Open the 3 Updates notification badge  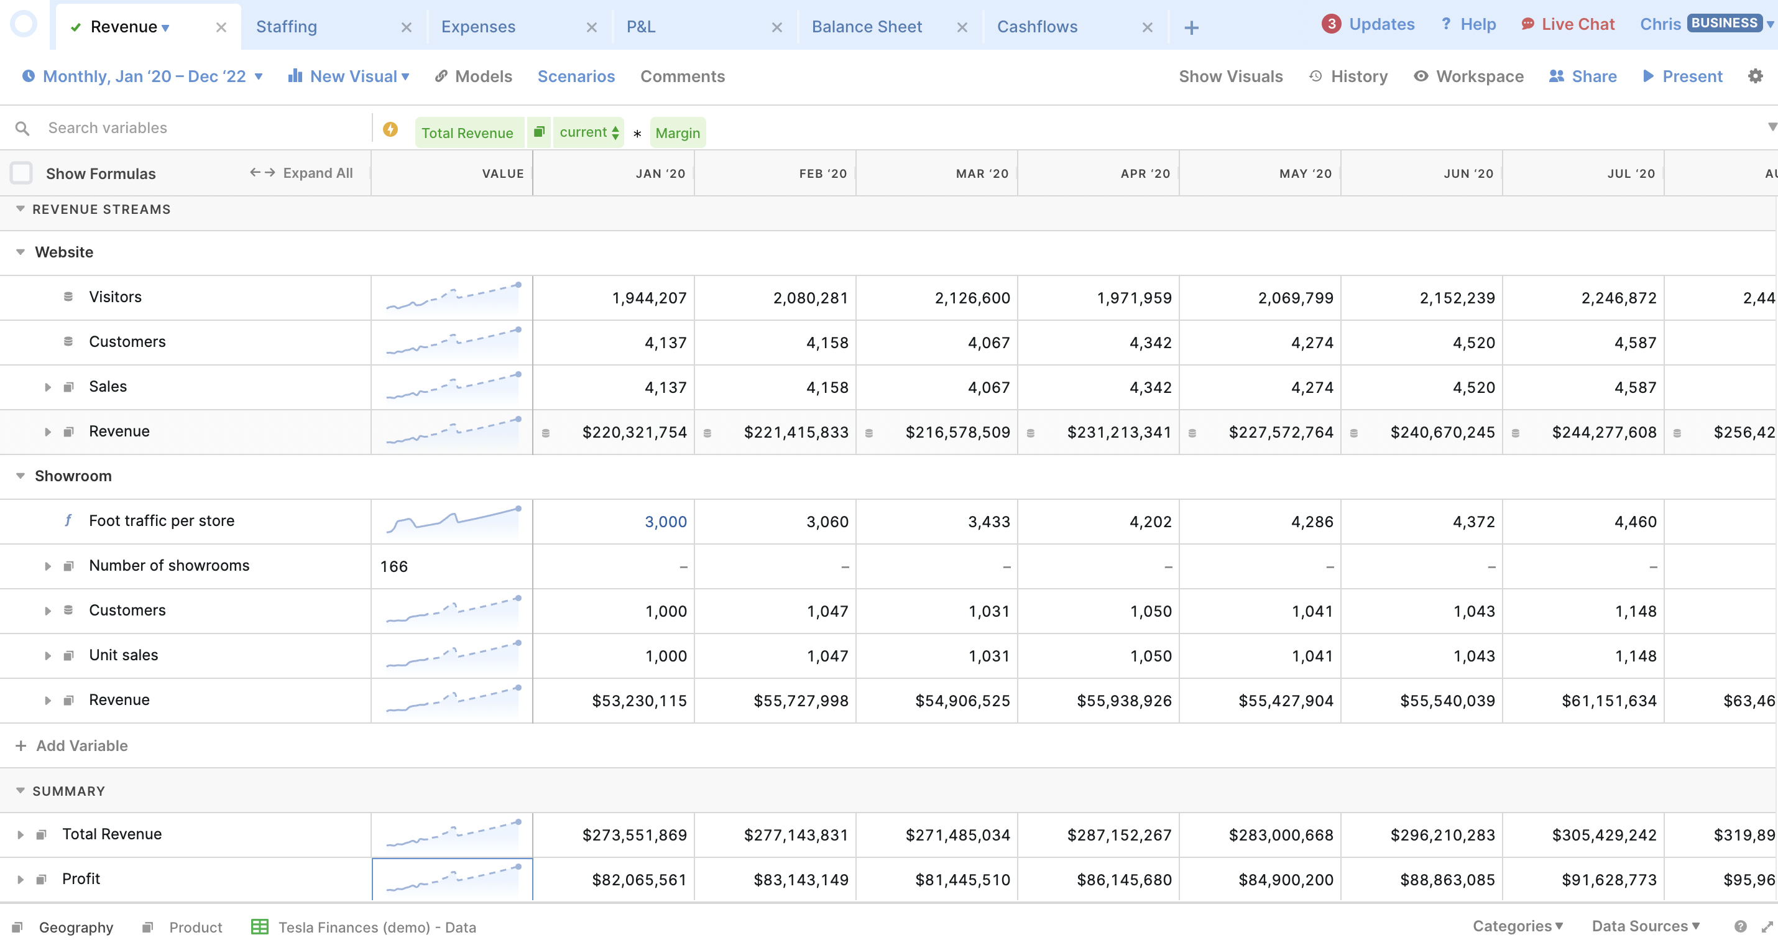coord(1332,24)
